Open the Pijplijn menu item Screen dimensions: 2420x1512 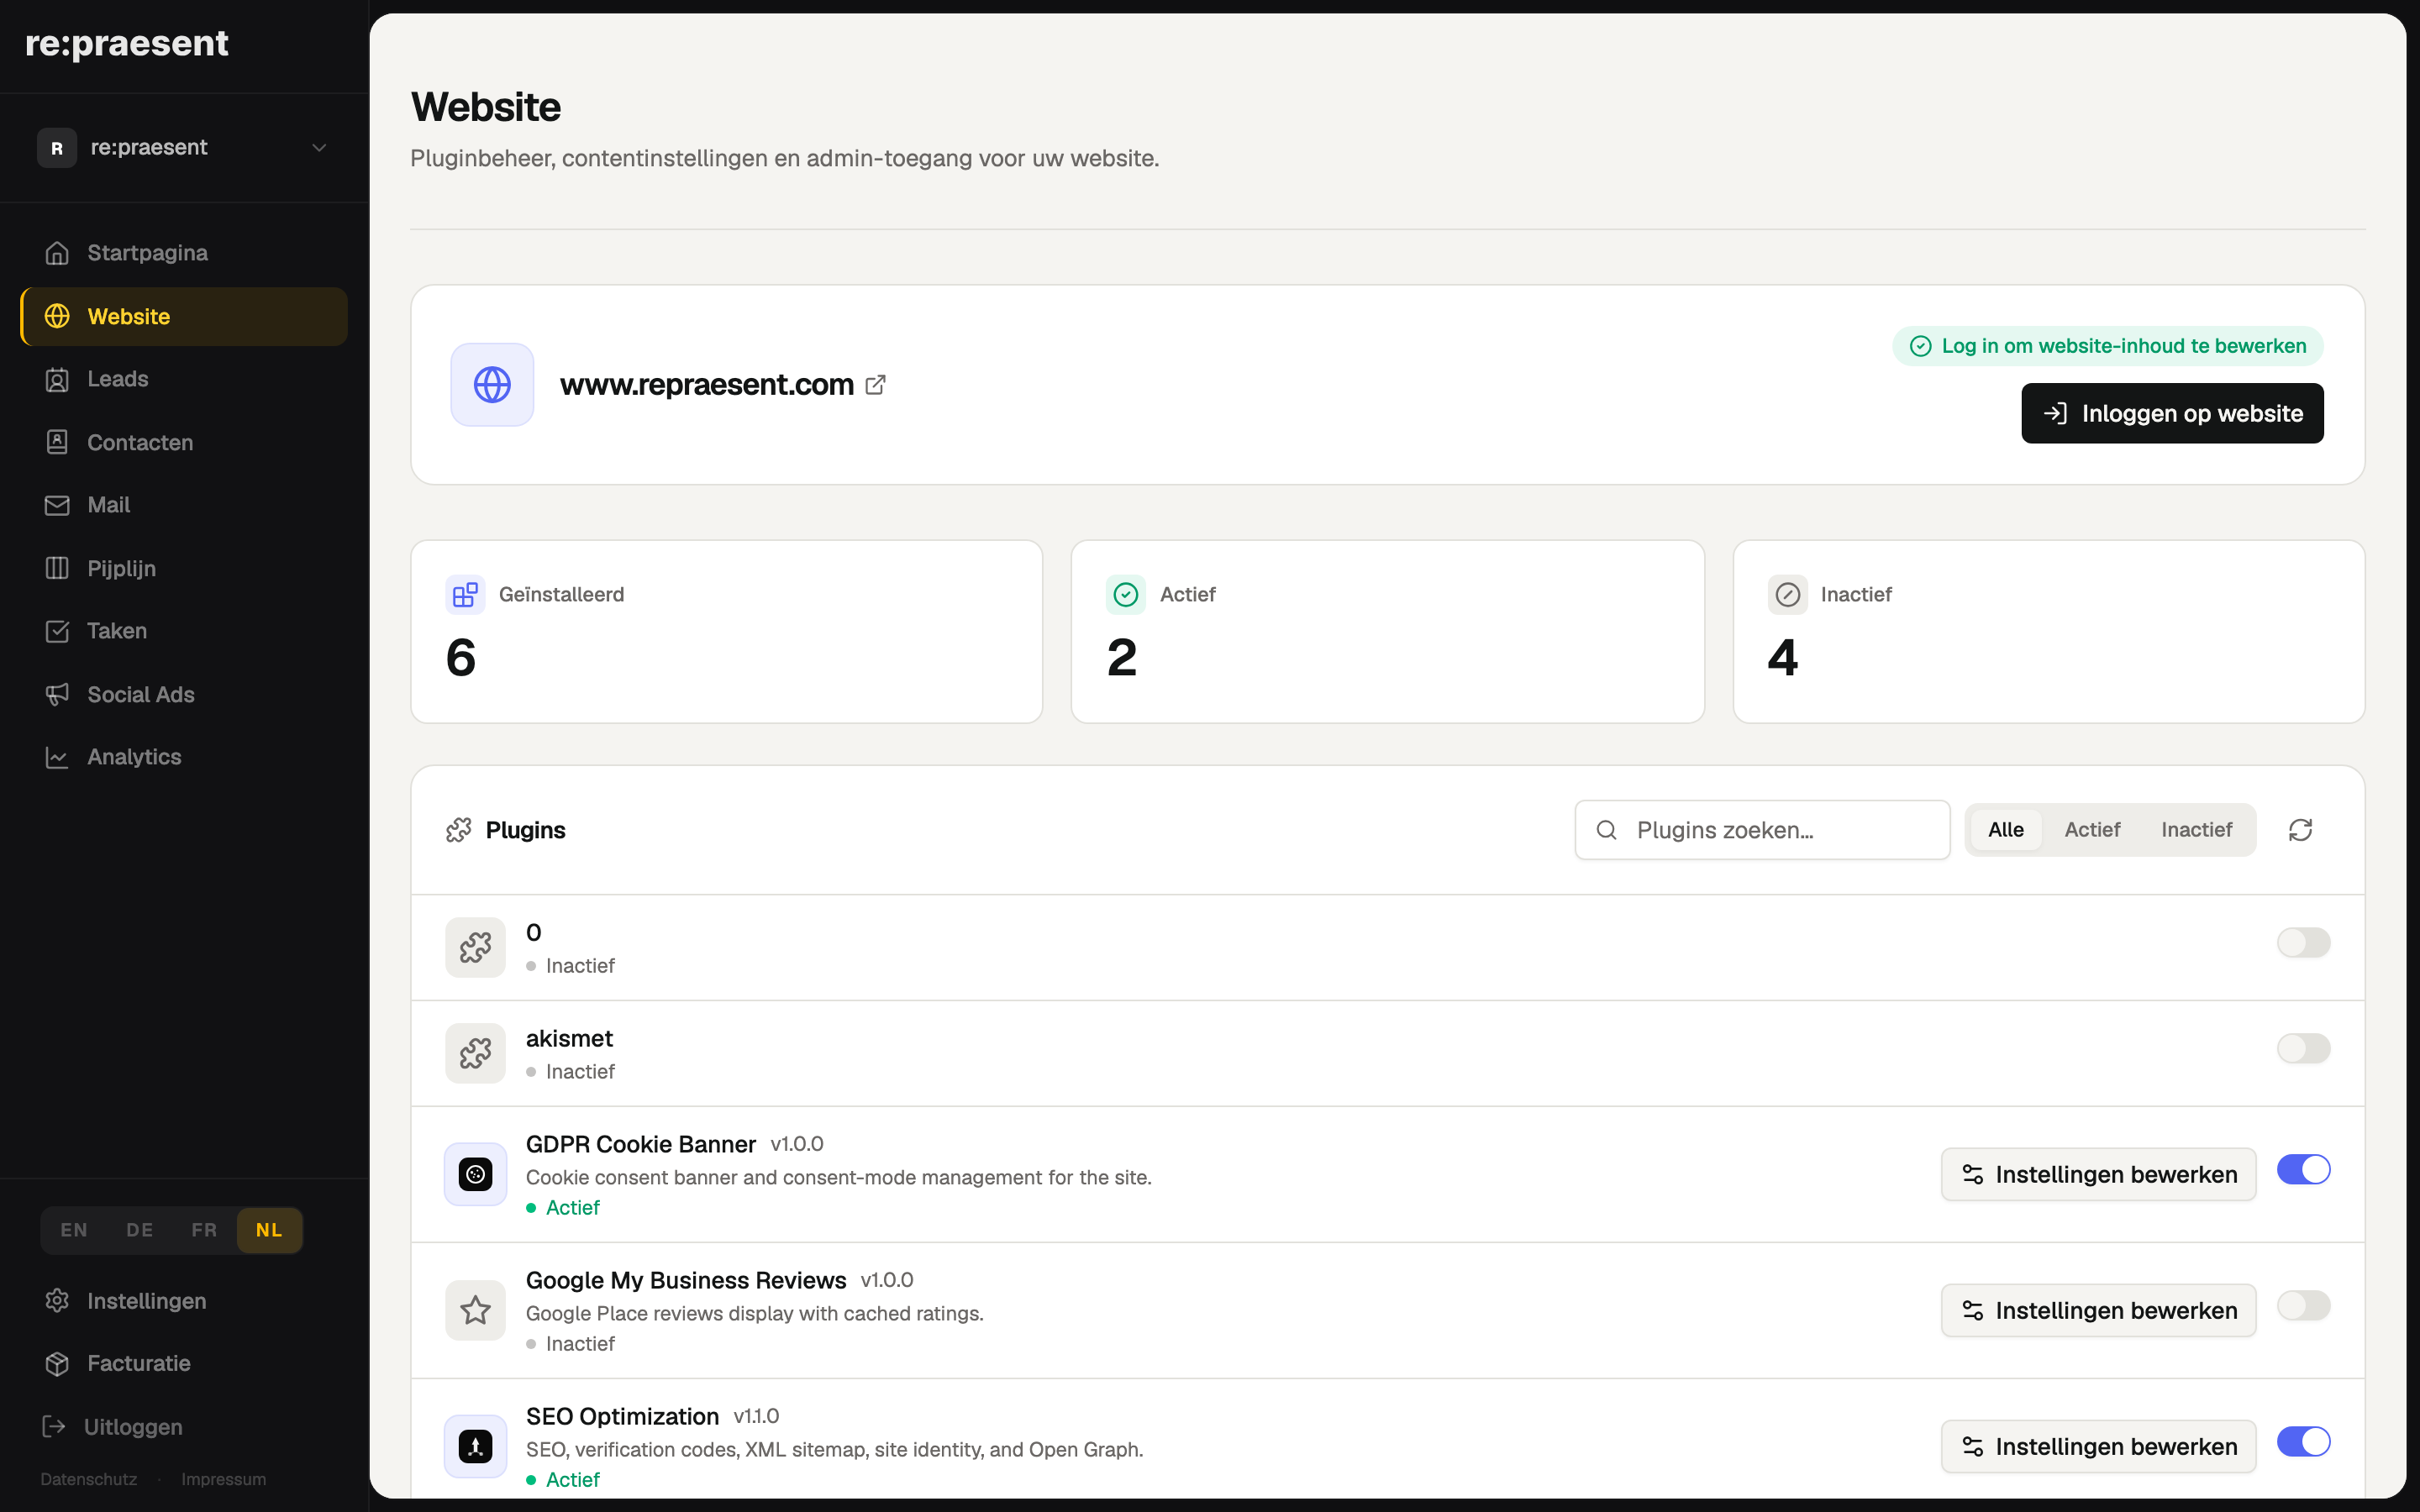pos(184,568)
